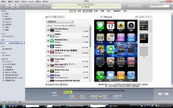
Task: Open Messages icon on iPhone home screen
Action: coord(100,25)
